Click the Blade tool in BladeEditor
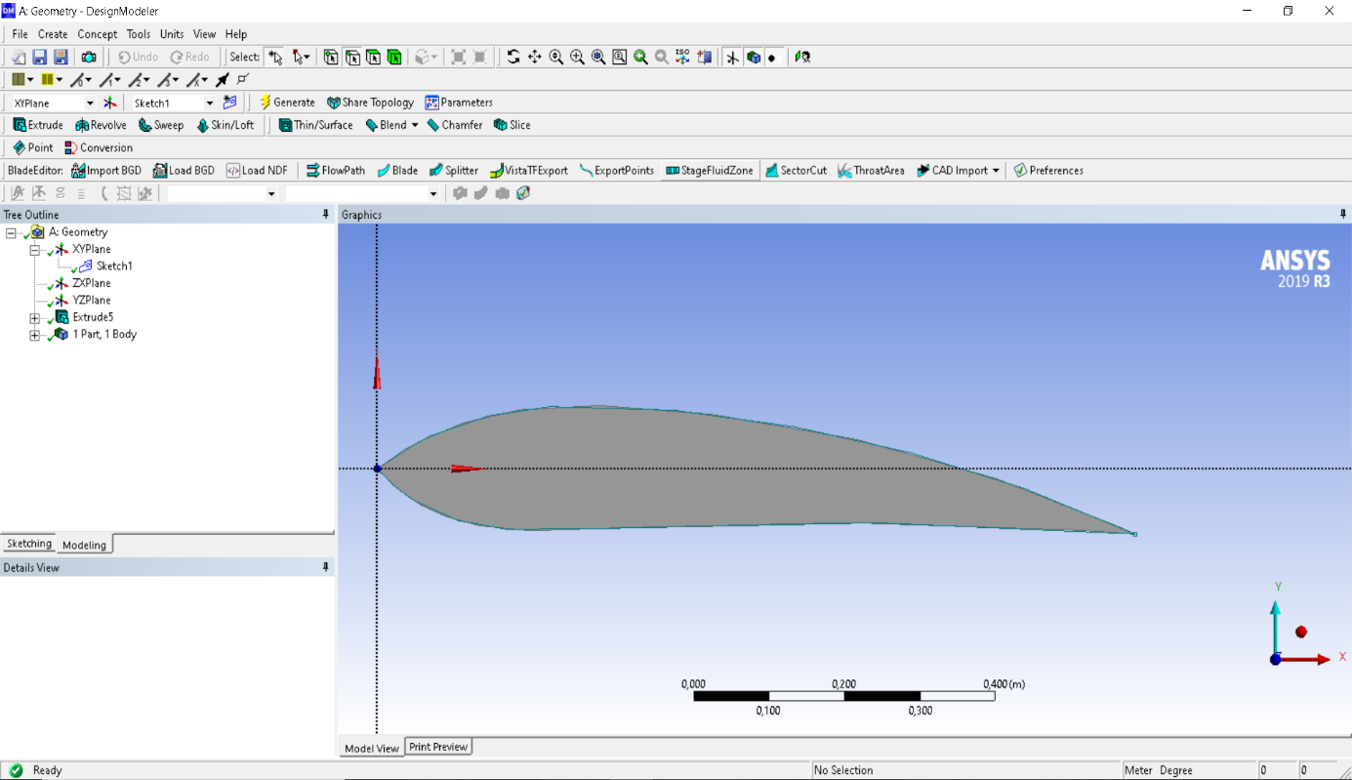This screenshot has width=1352, height=780. coord(397,171)
